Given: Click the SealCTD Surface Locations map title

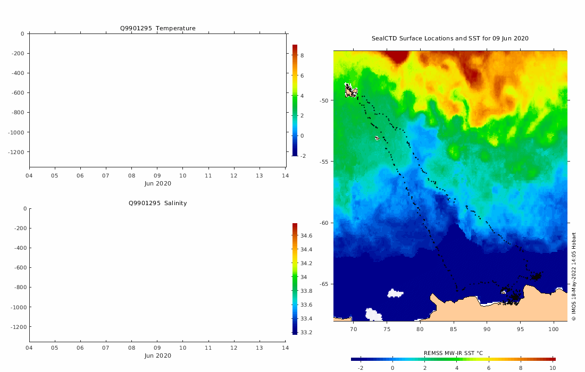Looking at the screenshot, I should pyautogui.click(x=450, y=38).
